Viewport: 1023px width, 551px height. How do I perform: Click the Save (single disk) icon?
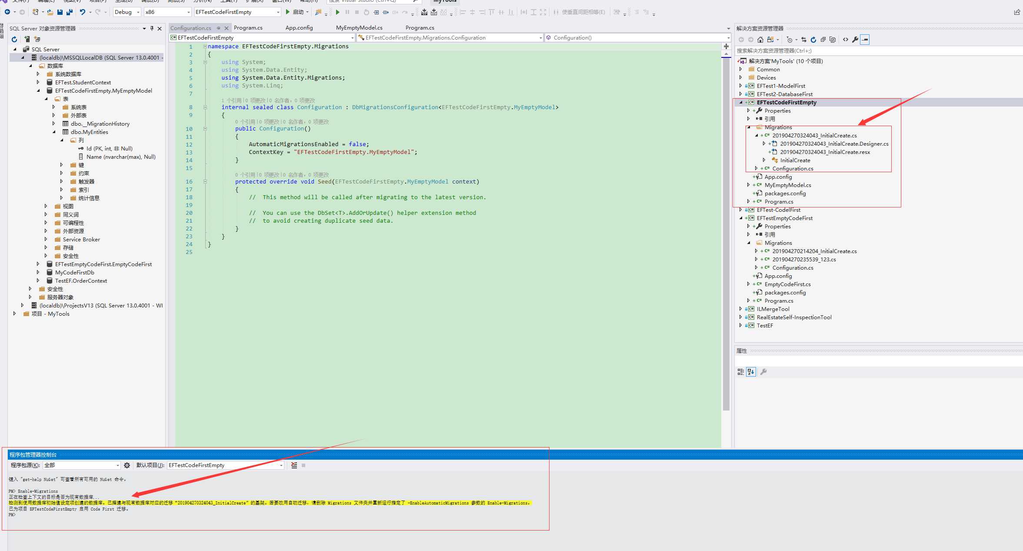click(x=60, y=12)
